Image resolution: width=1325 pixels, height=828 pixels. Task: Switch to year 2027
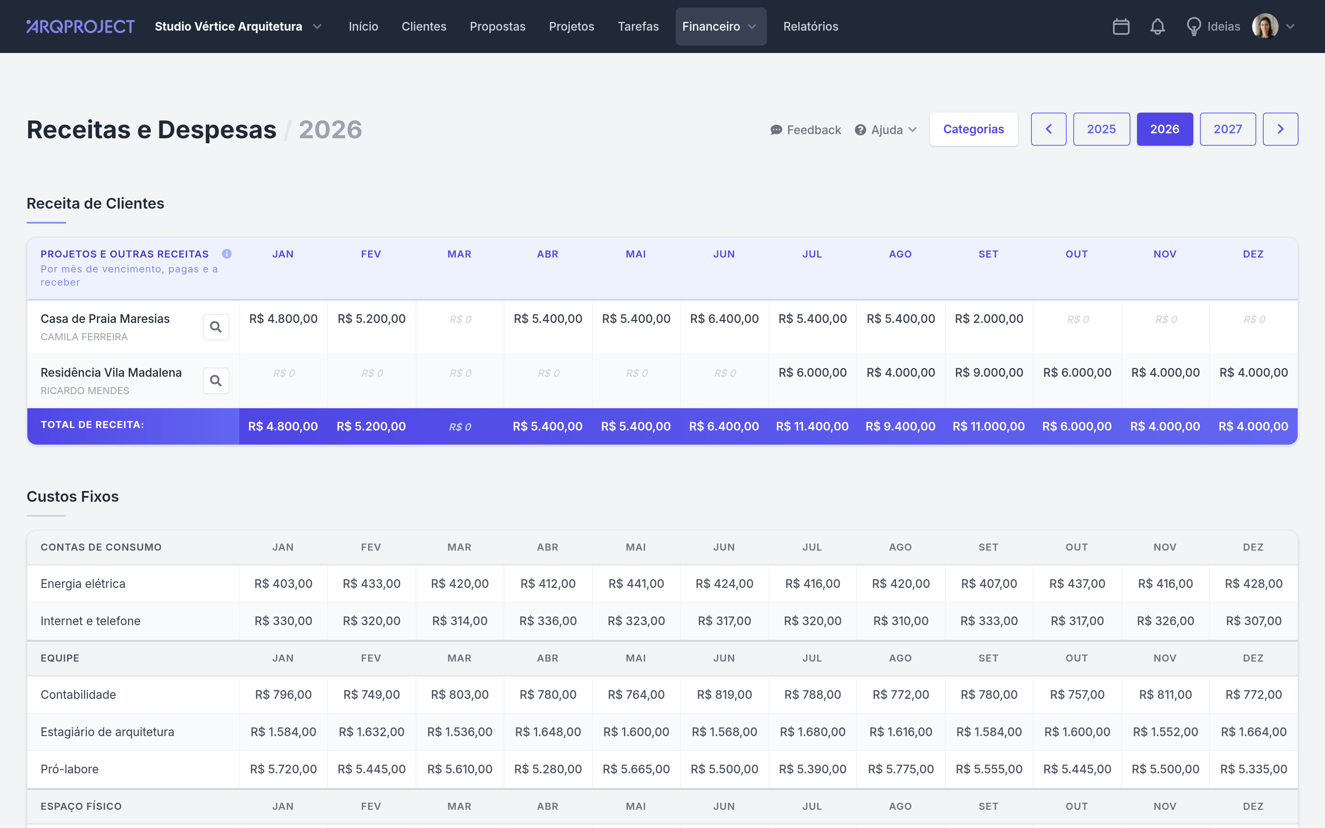click(x=1228, y=129)
